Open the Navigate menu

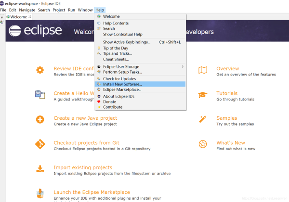(27, 10)
